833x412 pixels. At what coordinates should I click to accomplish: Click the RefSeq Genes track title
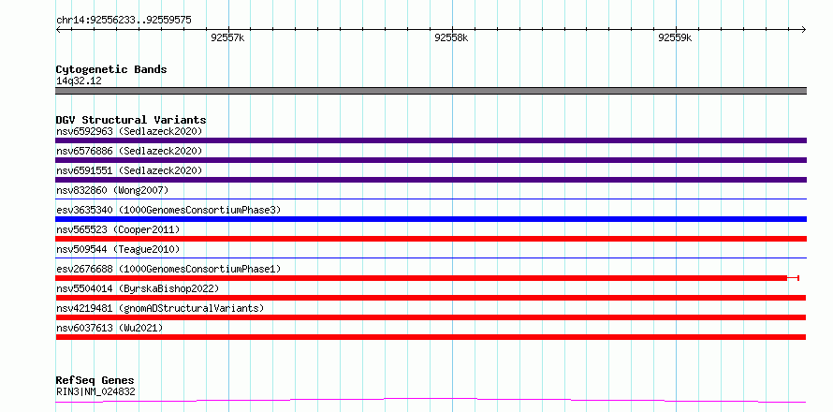(x=95, y=381)
